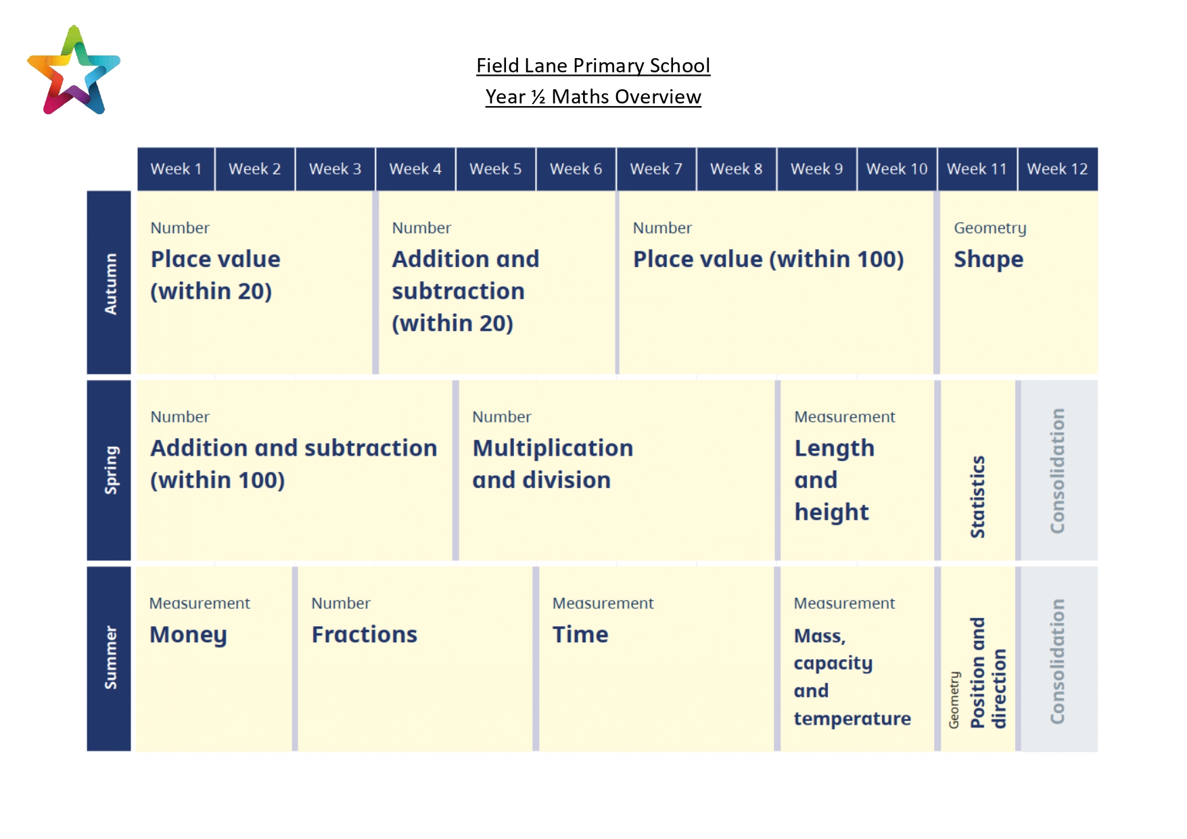The image size is (1187, 839).
Task: Select the Autumn term row label
Action: [x=109, y=283]
